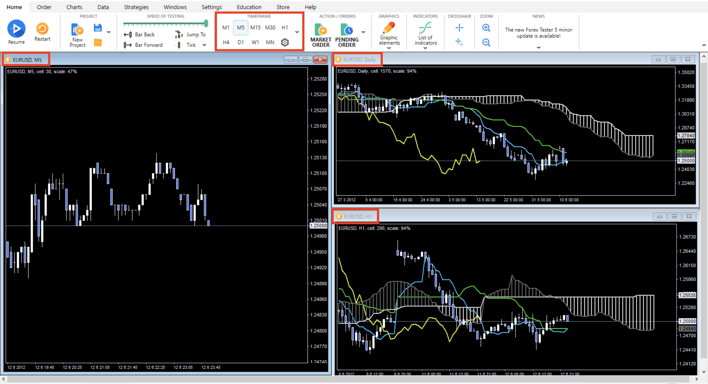
Task: Expand the Pending Order dropdown arrow
Action: tap(363, 32)
